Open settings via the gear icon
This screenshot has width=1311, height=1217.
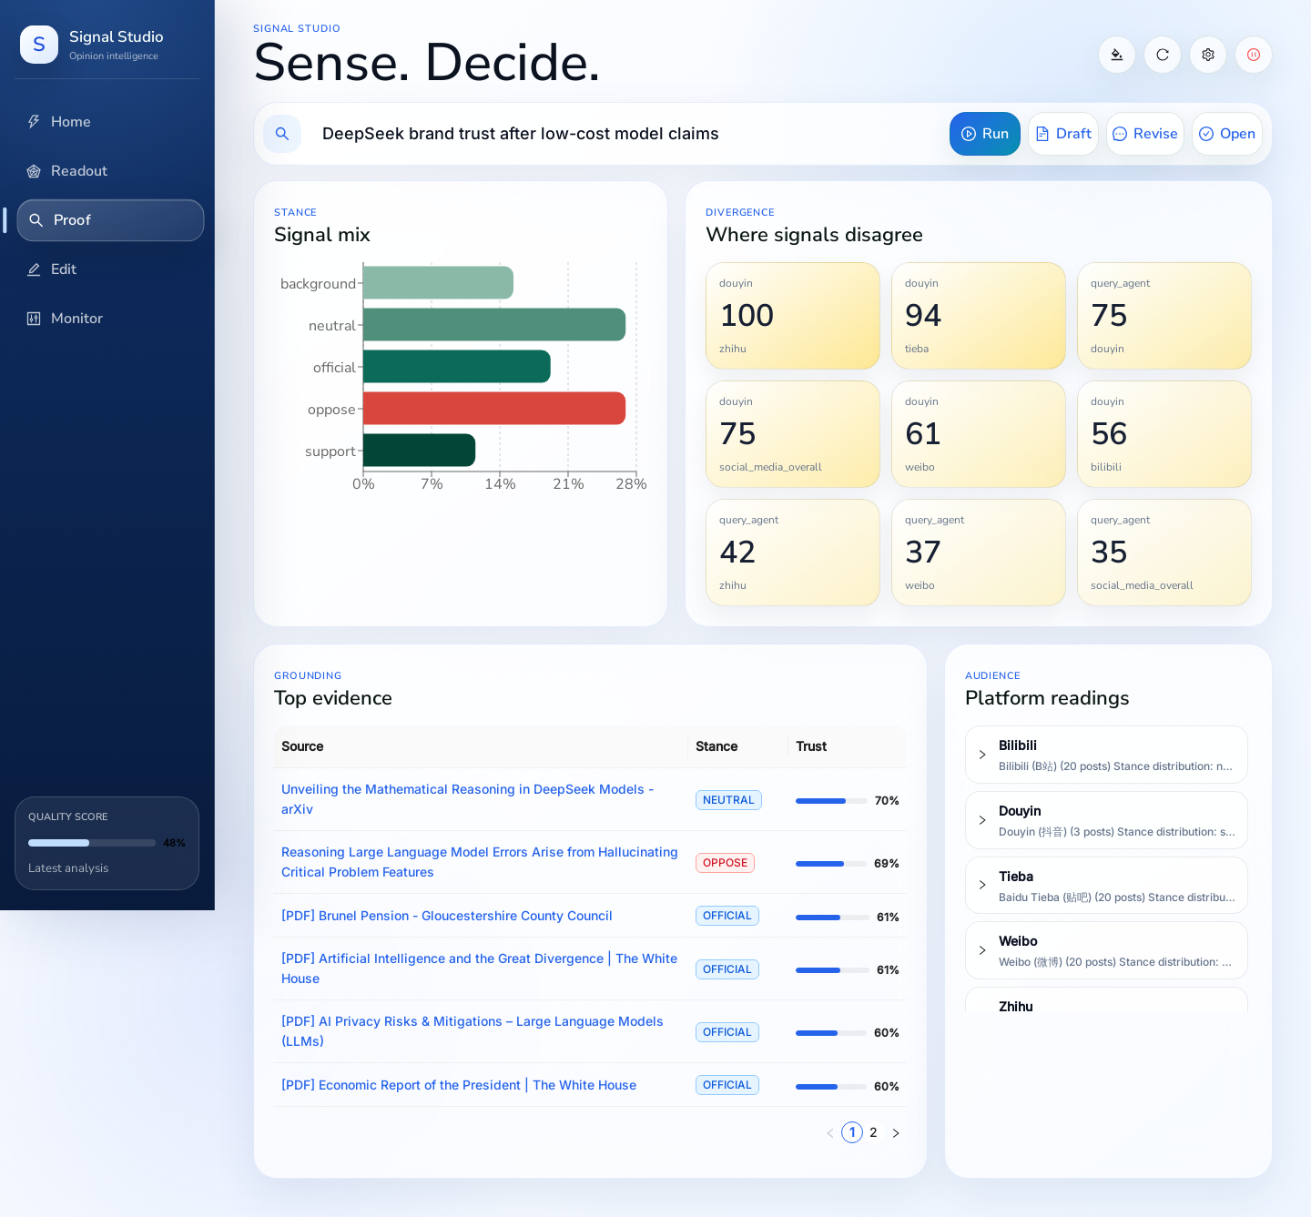[1208, 55]
